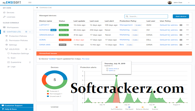This screenshot has width=195, height=111.
Task: Click the edits badge in LAPTOP17 row
Action: pos(138,25)
